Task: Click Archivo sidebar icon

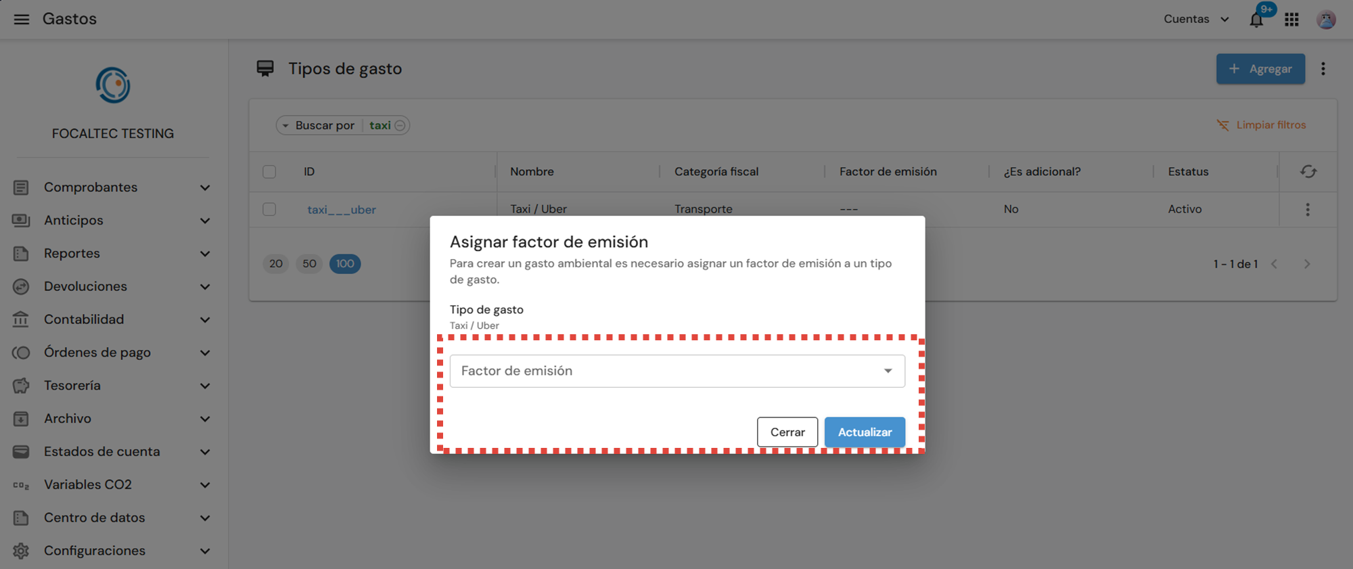Action: (x=21, y=419)
